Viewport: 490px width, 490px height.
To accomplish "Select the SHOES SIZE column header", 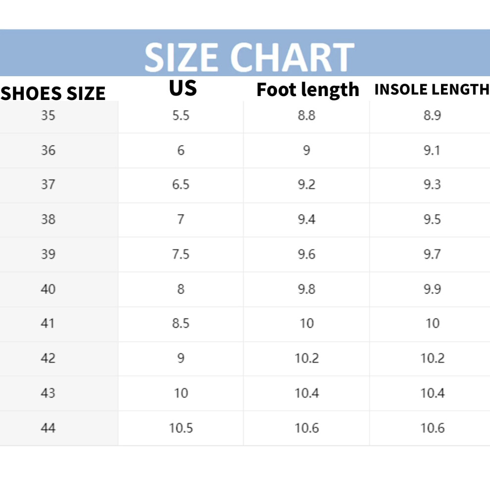I will tap(53, 93).
